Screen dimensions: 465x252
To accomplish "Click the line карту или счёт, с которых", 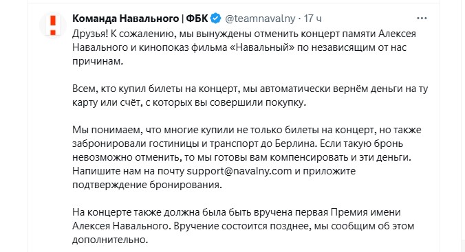I will [189, 102].
